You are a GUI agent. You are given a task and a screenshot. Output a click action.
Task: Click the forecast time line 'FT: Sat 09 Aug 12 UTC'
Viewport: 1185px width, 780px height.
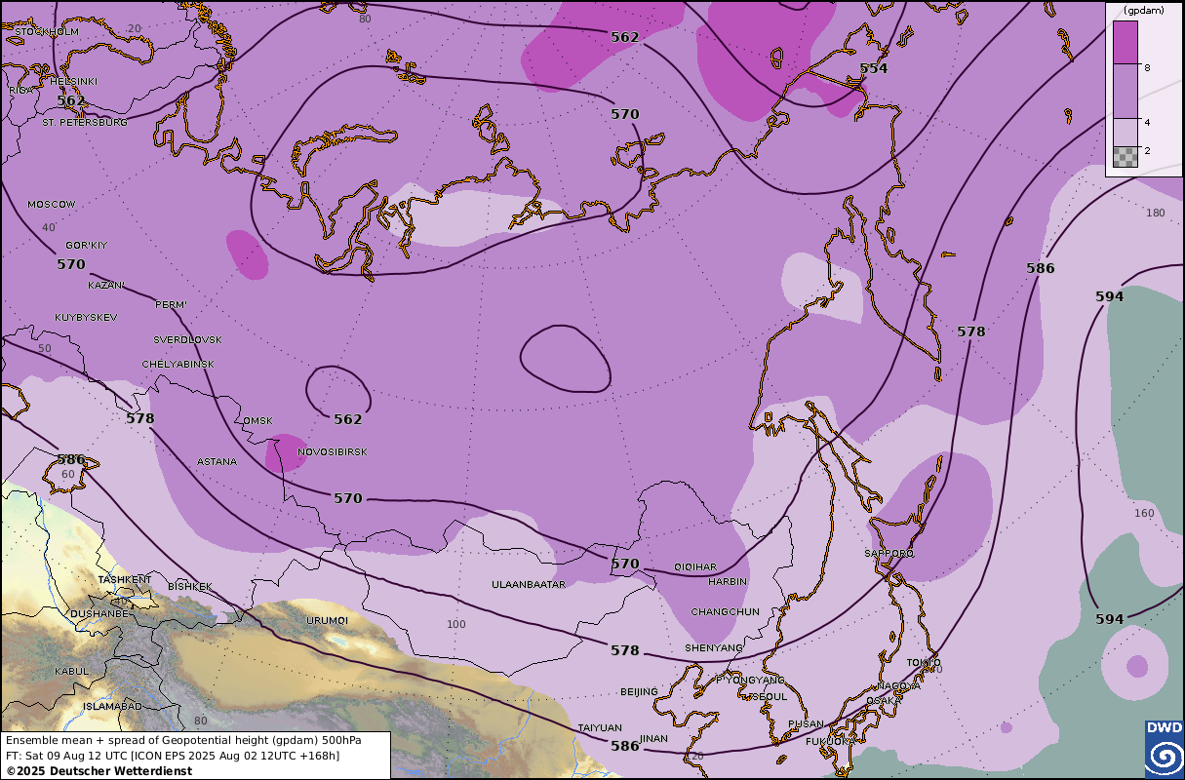173,756
